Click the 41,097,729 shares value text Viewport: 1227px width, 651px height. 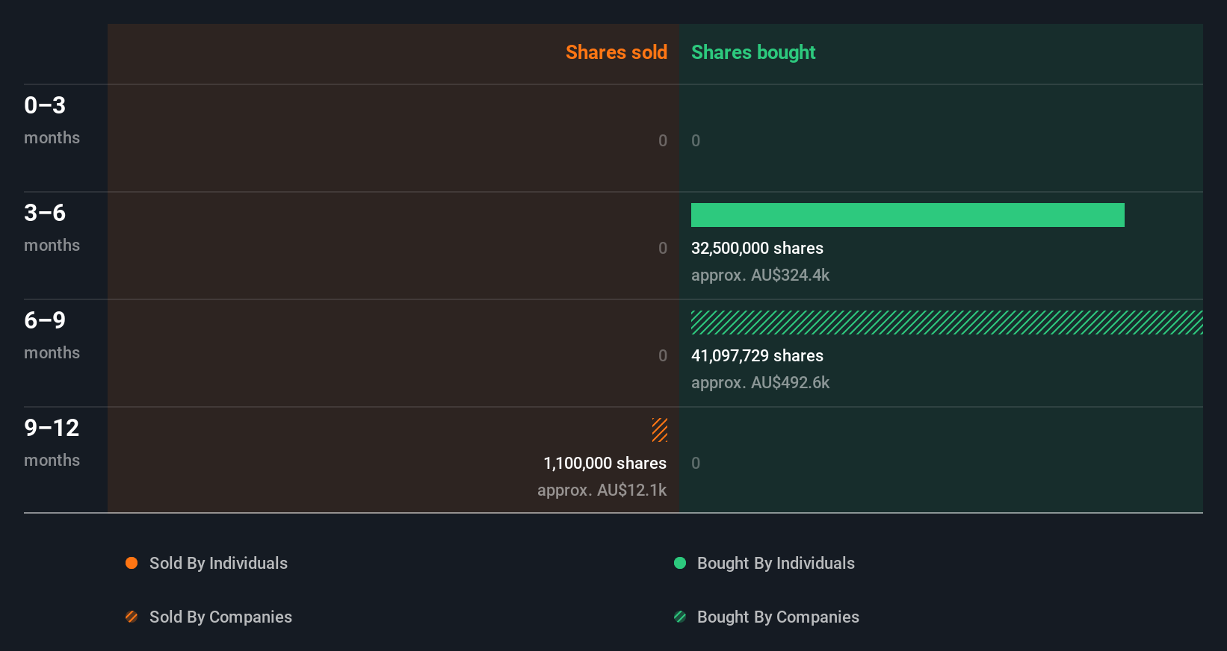pyautogui.click(x=757, y=355)
